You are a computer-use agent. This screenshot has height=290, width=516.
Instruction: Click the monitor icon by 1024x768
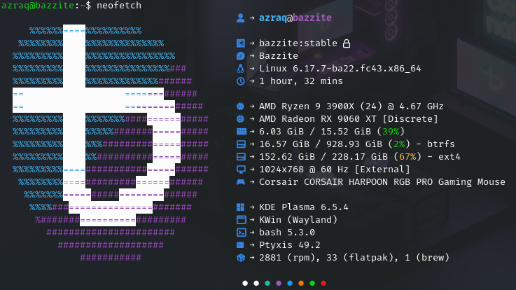241,170
